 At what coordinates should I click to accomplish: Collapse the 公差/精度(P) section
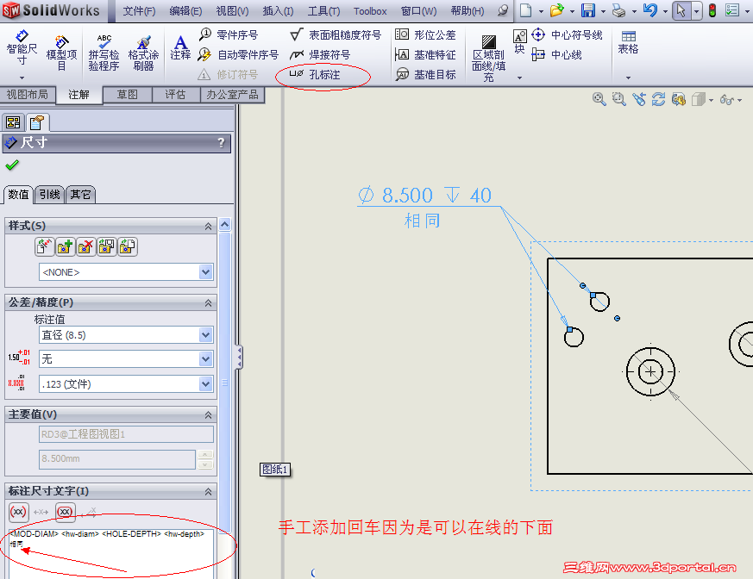(209, 302)
